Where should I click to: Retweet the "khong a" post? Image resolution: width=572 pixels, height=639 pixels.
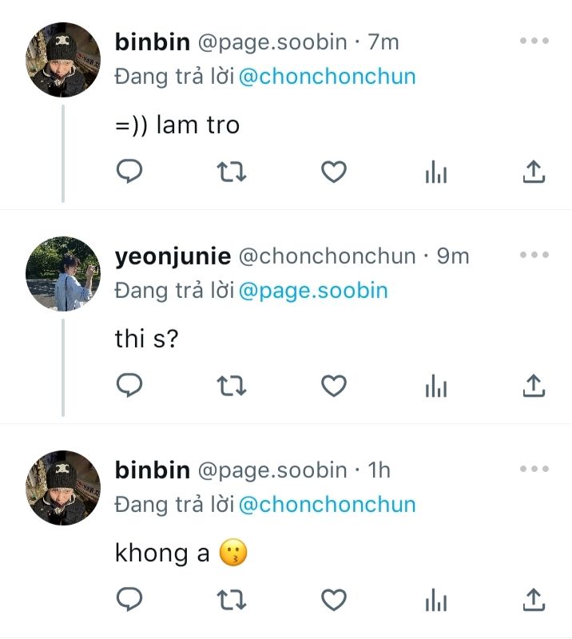coord(232,599)
